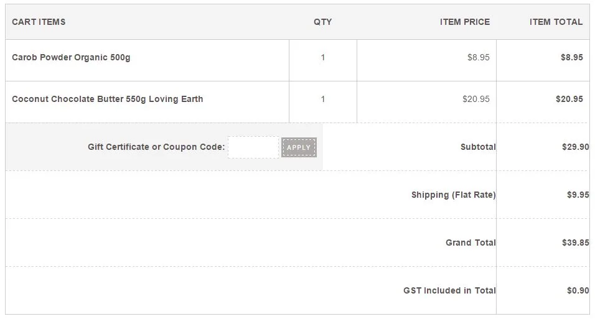Click the Gift Certificate or Coupon Code label
This screenshot has width=595, height=319.
point(156,147)
